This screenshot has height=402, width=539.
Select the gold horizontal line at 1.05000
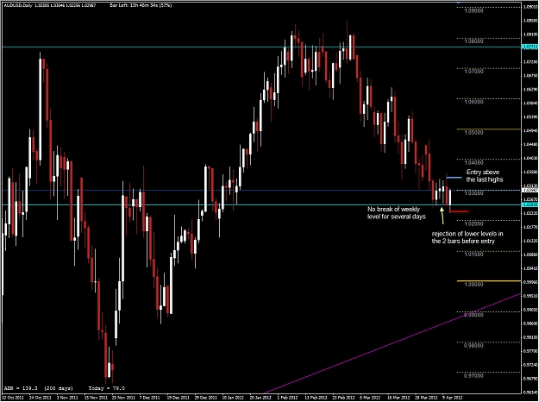(x=488, y=129)
